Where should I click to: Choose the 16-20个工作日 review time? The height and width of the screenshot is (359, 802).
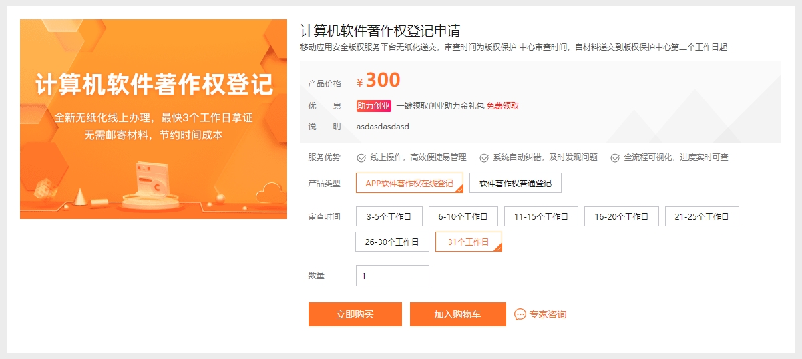(x=622, y=216)
